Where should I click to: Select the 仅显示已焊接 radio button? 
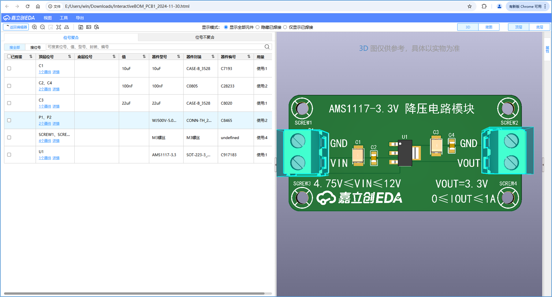(x=285, y=27)
